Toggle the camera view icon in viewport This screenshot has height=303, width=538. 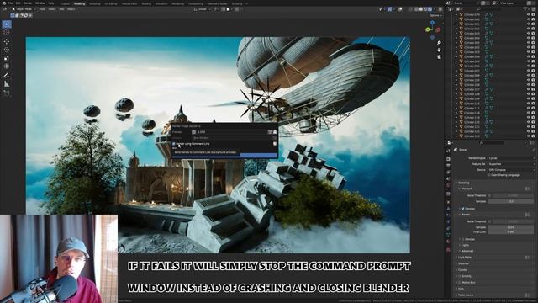[439, 57]
